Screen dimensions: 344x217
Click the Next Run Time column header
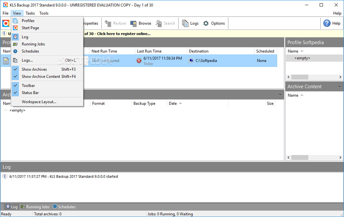[112, 51]
